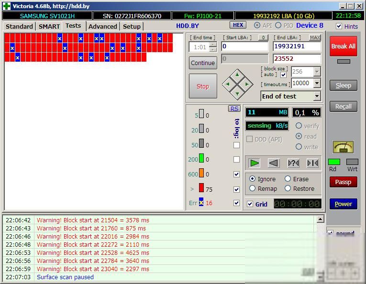This screenshot has width=366, height=284.
Task: Click the 0 reset button near Start LBA
Action: click(263, 38)
